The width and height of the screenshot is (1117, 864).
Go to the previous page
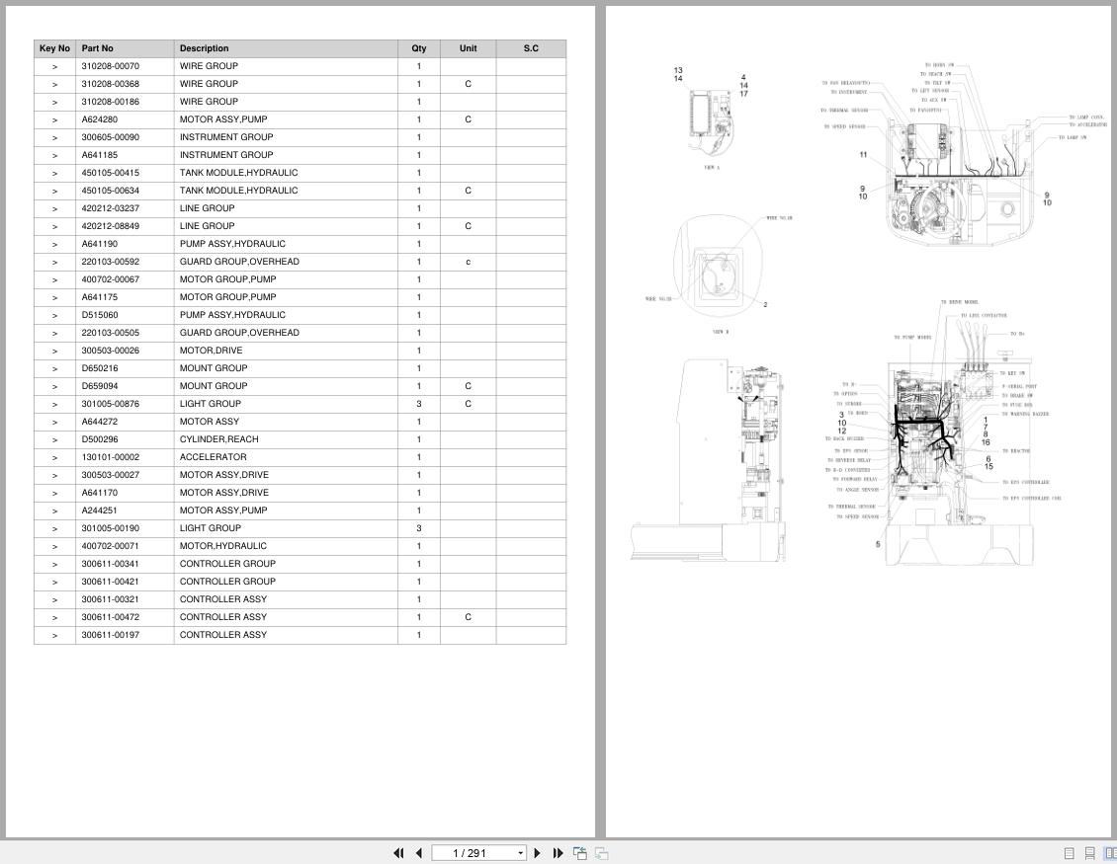419,852
